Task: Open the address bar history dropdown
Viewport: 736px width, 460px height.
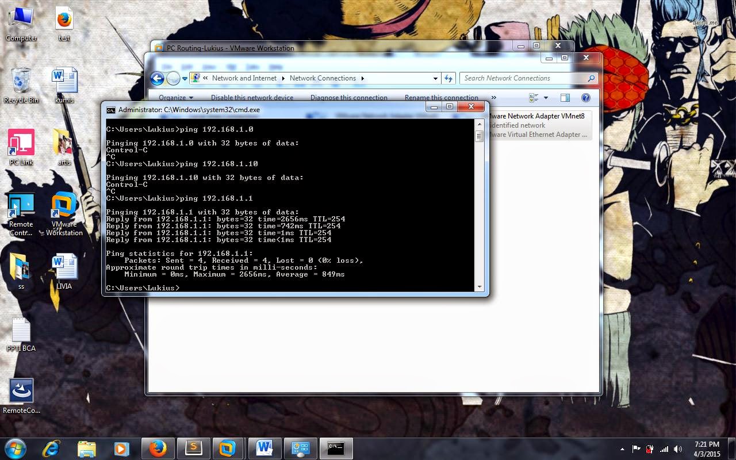Action: coord(435,78)
